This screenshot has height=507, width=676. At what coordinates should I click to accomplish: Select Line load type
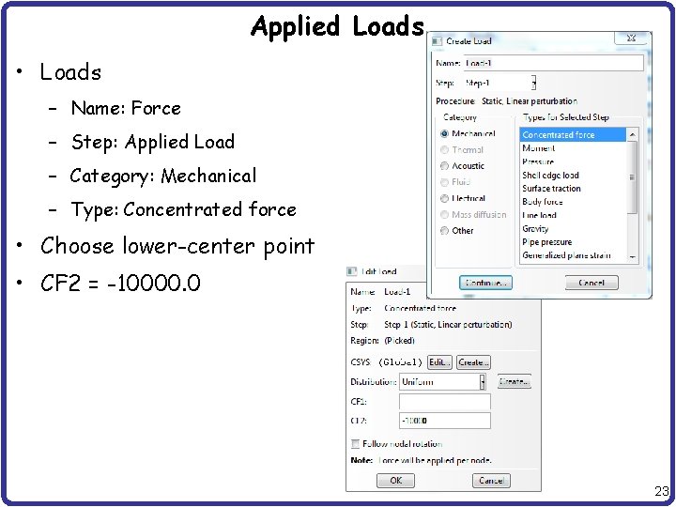573,215
